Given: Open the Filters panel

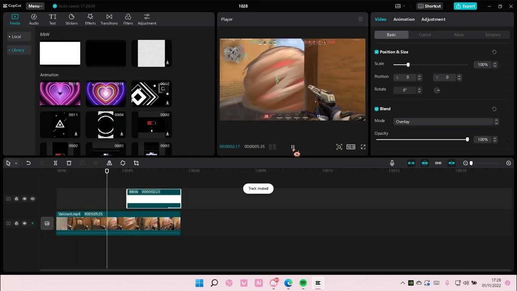Looking at the screenshot, I should click(x=128, y=19).
